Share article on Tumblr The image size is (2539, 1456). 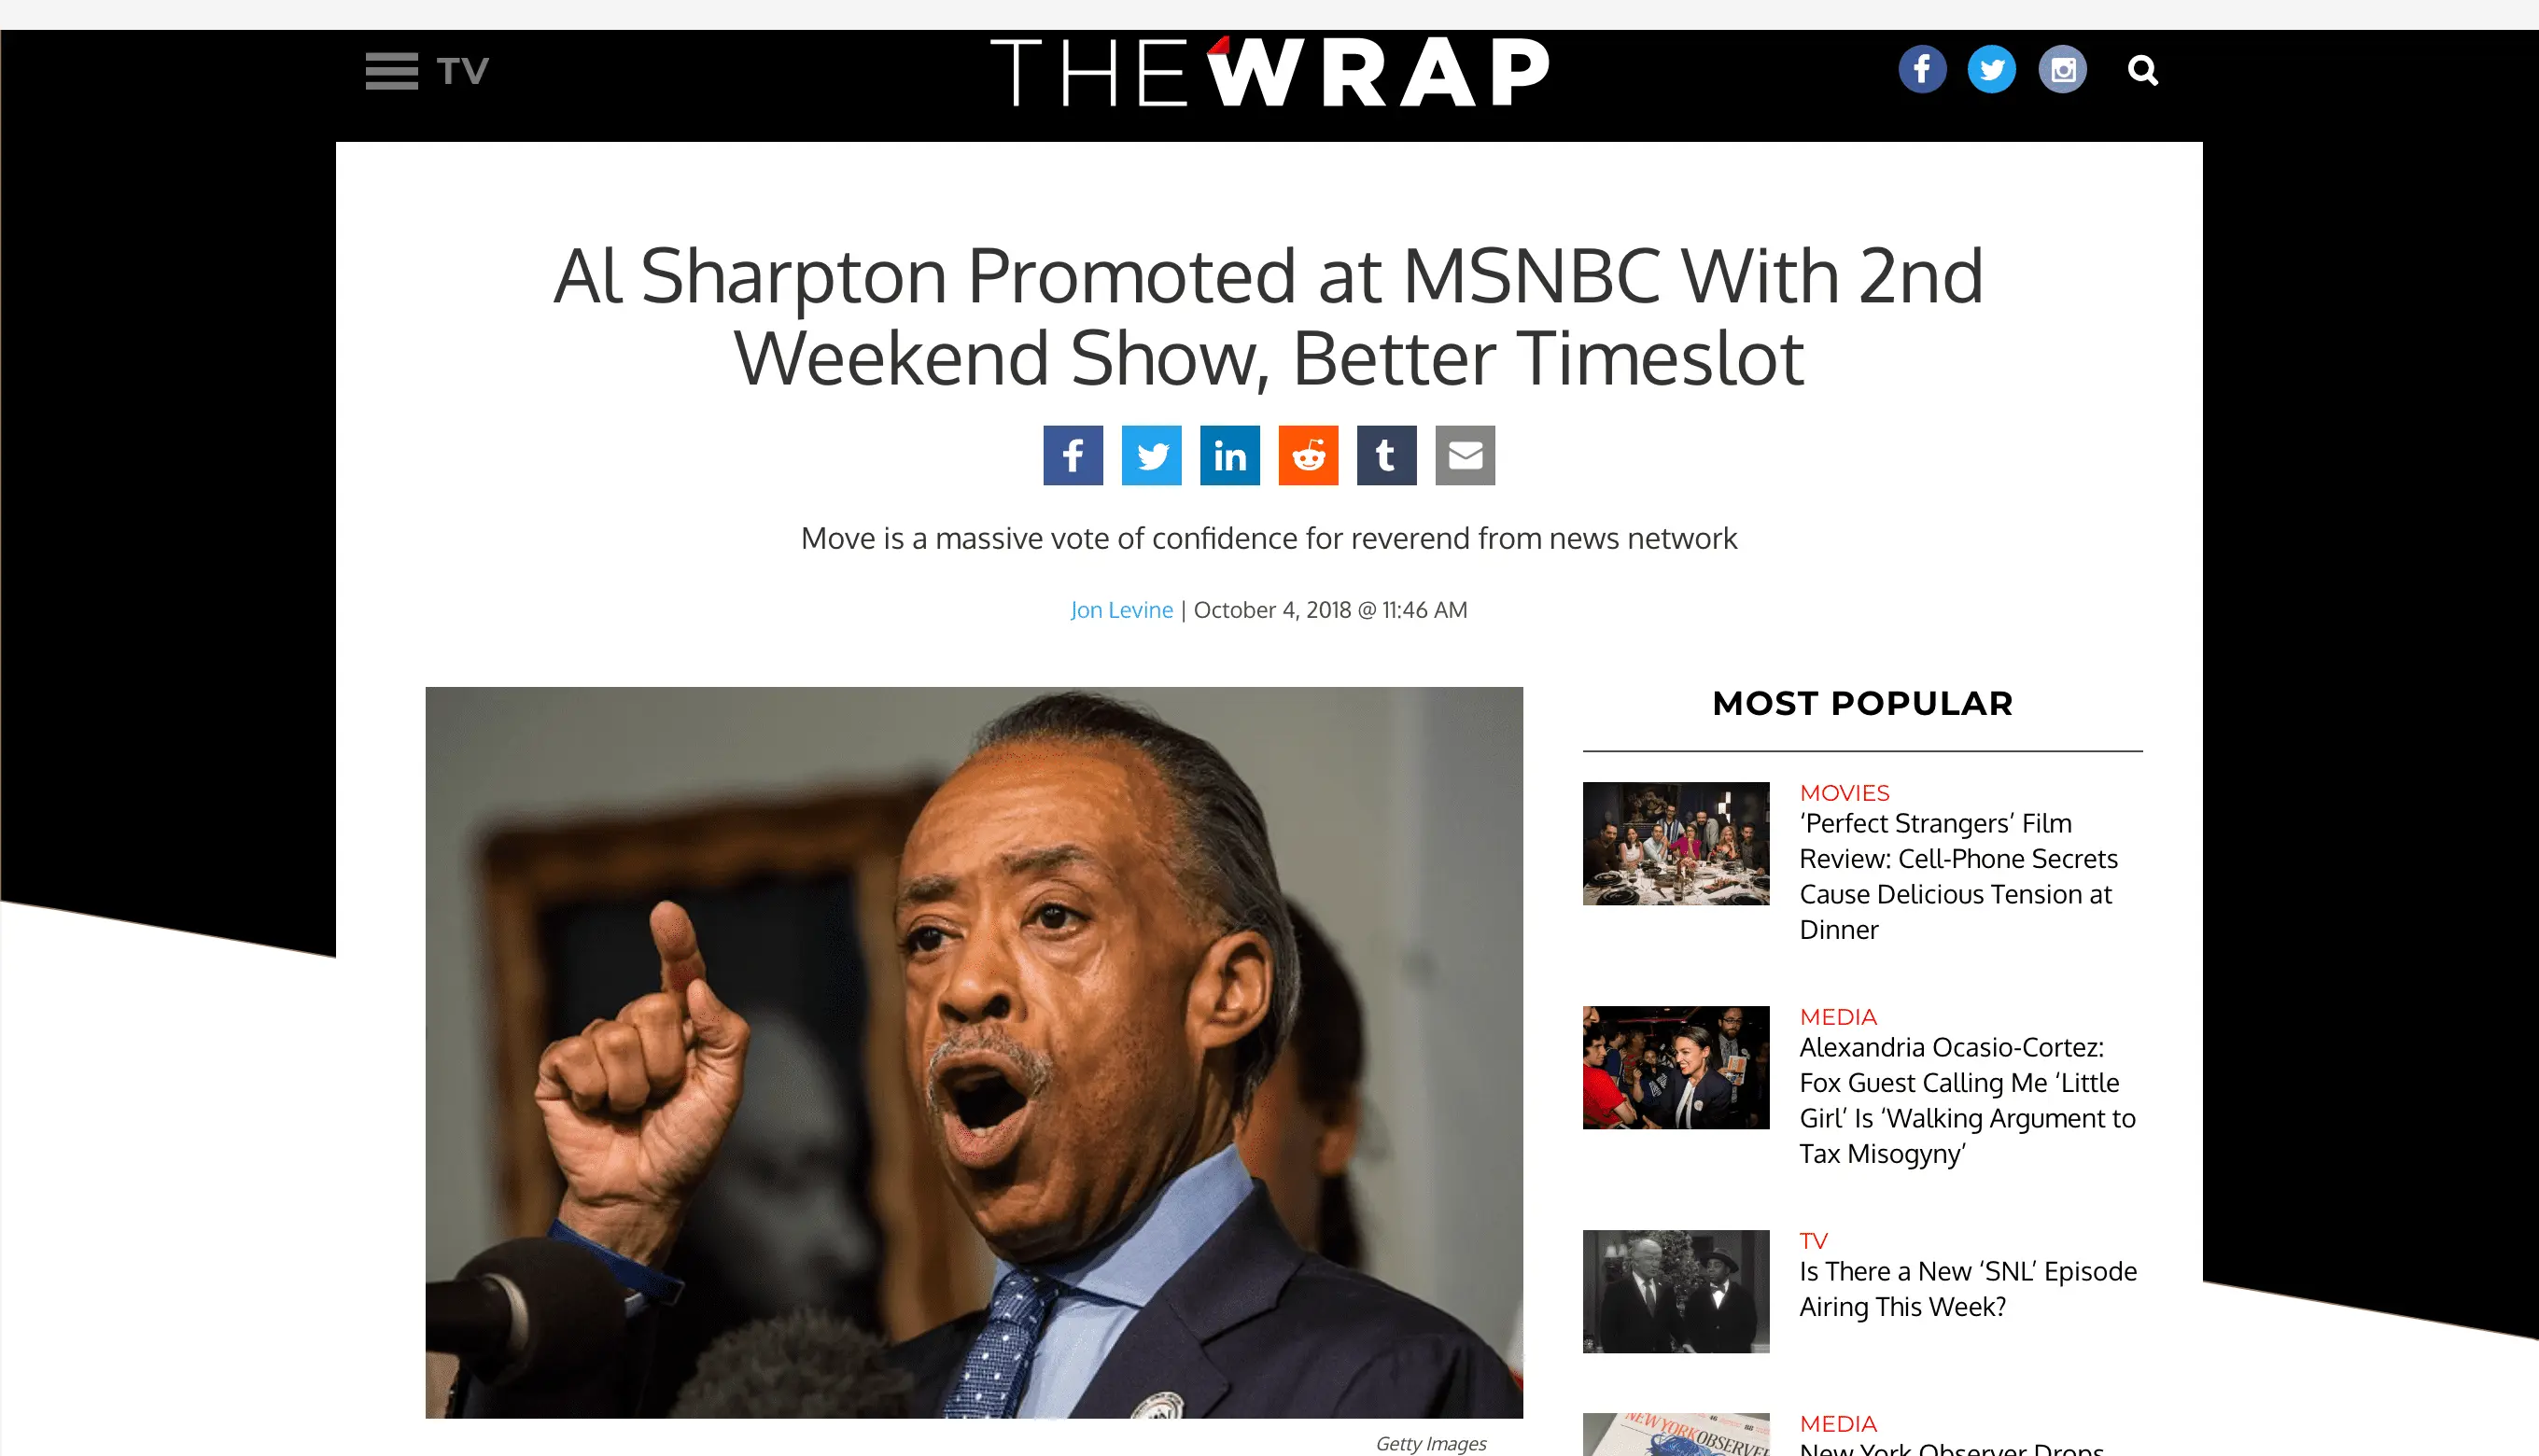click(x=1386, y=456)
